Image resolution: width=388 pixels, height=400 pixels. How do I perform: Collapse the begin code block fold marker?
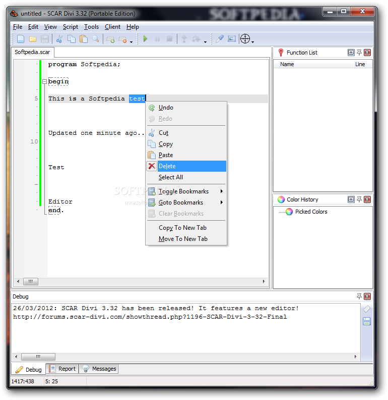pos(44,82)
